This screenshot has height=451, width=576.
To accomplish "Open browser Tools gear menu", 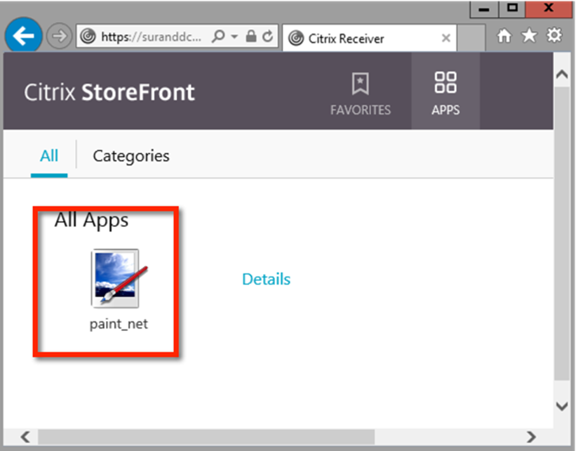I will [554, 36].
